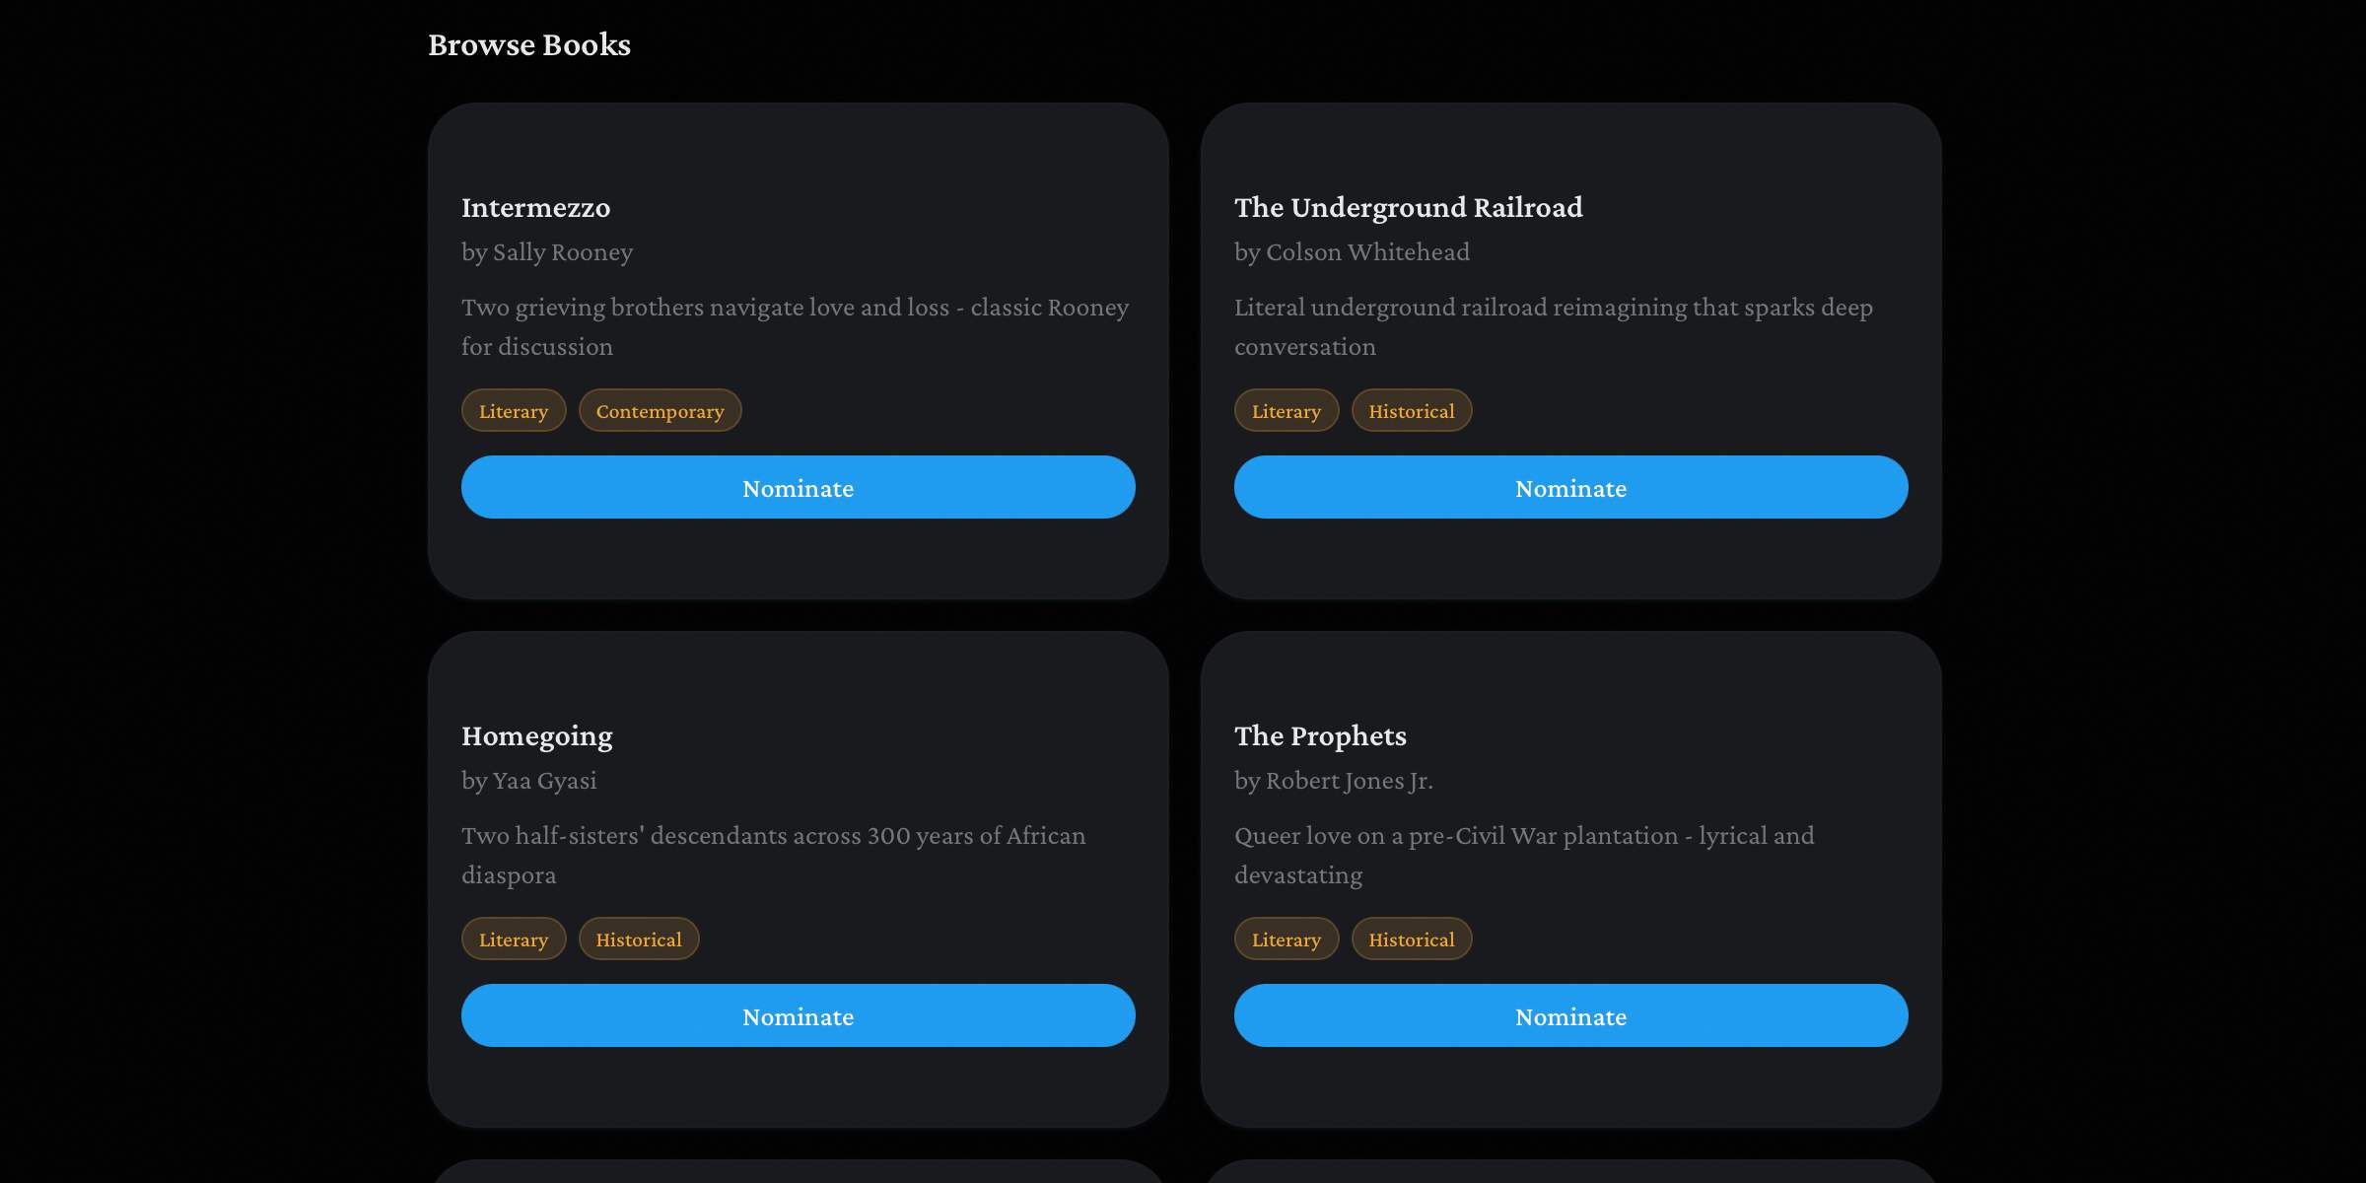The width and height of the screenshot is (2366, 1183).
Task: Toggle the Contemporary tag on Intermezzo
Action: coord(660,410)
